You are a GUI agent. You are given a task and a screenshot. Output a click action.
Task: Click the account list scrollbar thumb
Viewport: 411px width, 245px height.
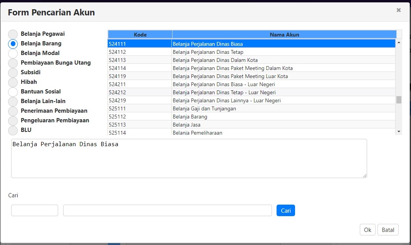coord(399,100)
